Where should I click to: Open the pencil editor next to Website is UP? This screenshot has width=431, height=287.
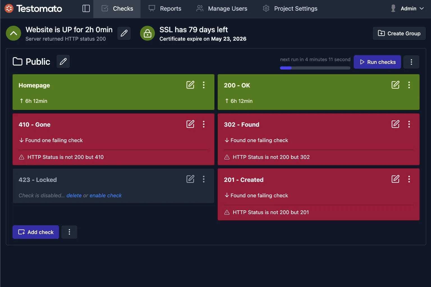[124, 33]
